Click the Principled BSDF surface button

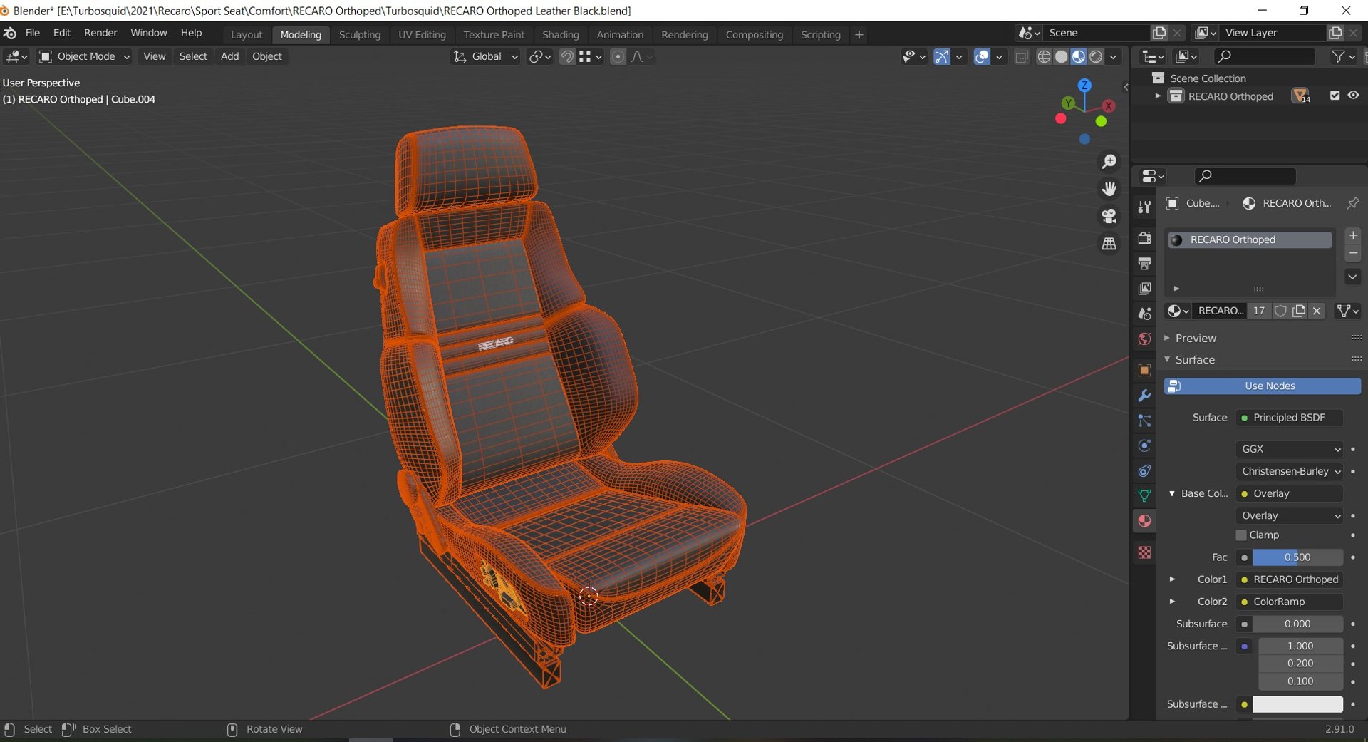tap(1289, 418)
